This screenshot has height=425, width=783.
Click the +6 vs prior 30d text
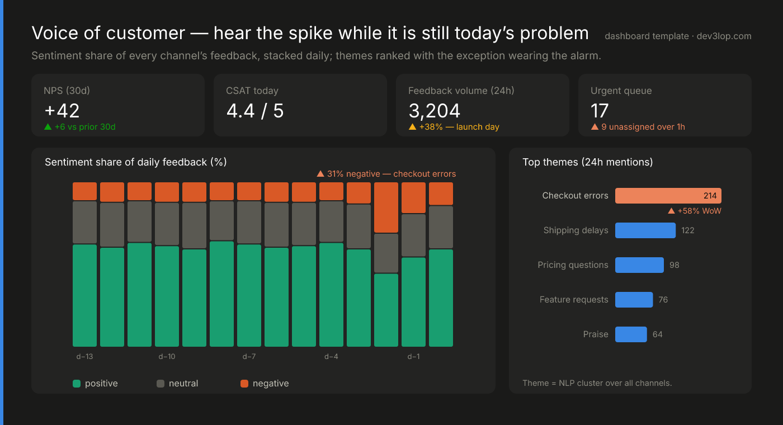click(x=85, y=127)
